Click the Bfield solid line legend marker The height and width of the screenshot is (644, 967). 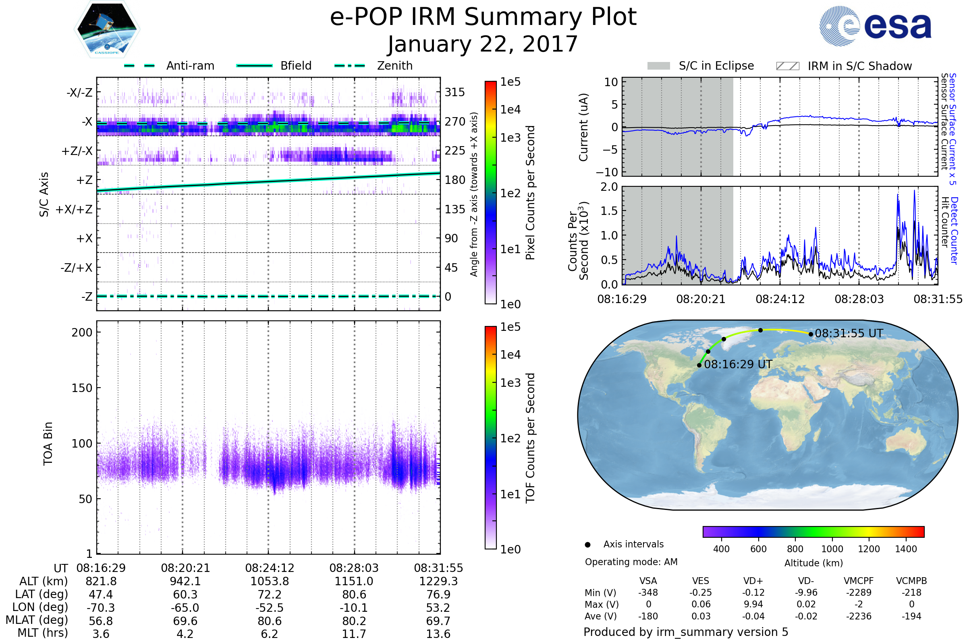click(x=254, y=66)
